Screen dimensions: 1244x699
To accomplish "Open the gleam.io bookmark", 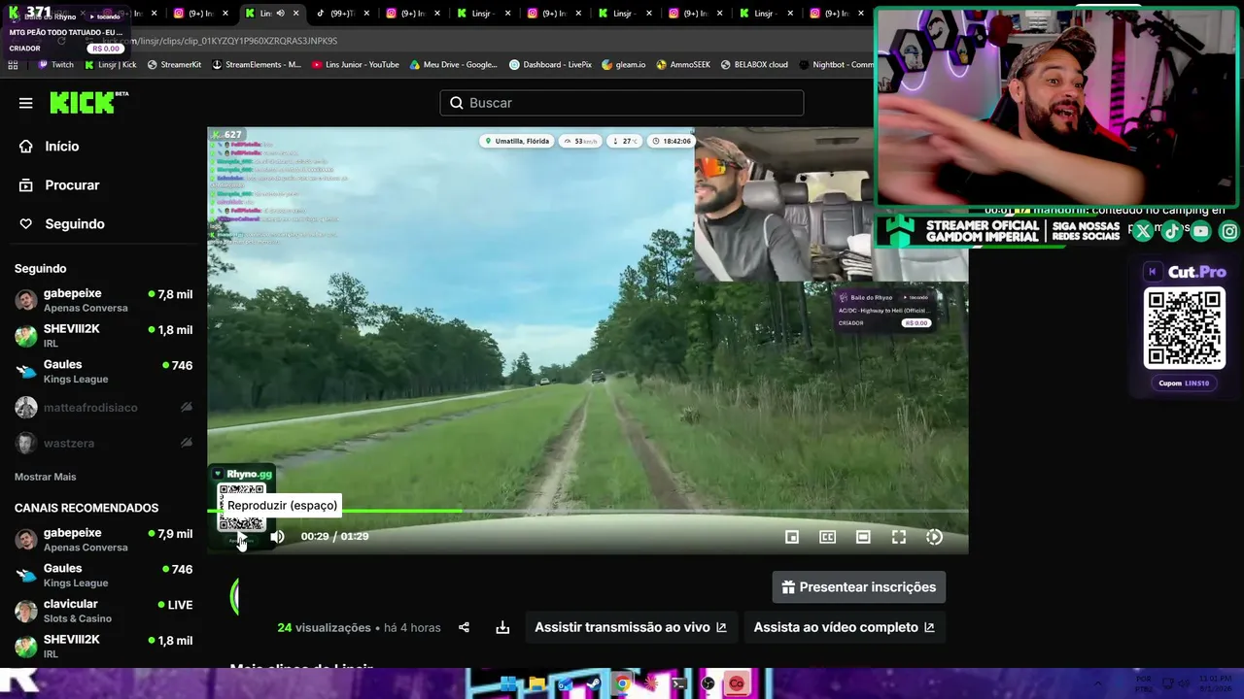I will tap(624, 65).
